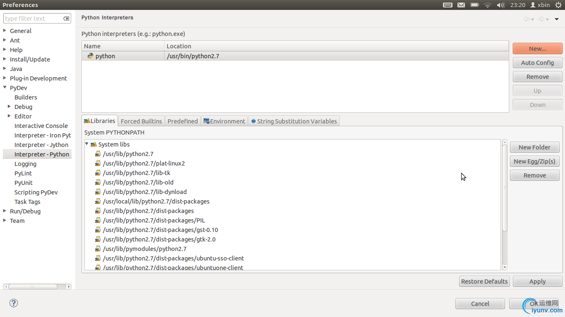Select Task Tags in the tree

pyautogui.click(x=27, y=202)
